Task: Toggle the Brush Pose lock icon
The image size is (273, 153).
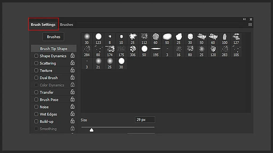Action: pos(73,99)
